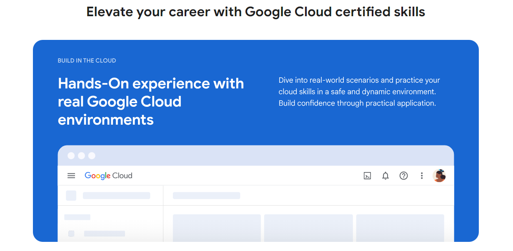Viewport: 513px width, 251px height.
Task: Open navigation drawer to expand console sections
Action: (71, 176)
